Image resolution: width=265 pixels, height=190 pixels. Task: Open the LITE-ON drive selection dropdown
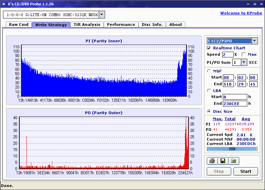pos(102,15)
